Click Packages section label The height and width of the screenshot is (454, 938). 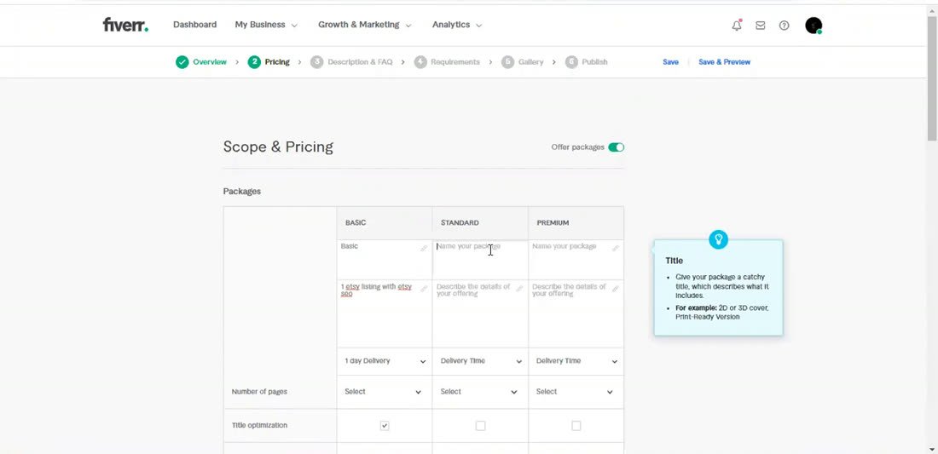241,192
